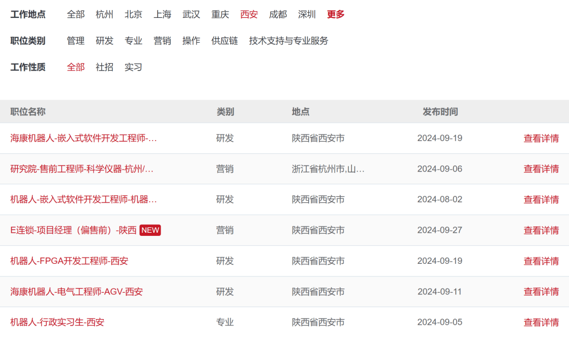Filter job nature by 社招

(104, 67)
